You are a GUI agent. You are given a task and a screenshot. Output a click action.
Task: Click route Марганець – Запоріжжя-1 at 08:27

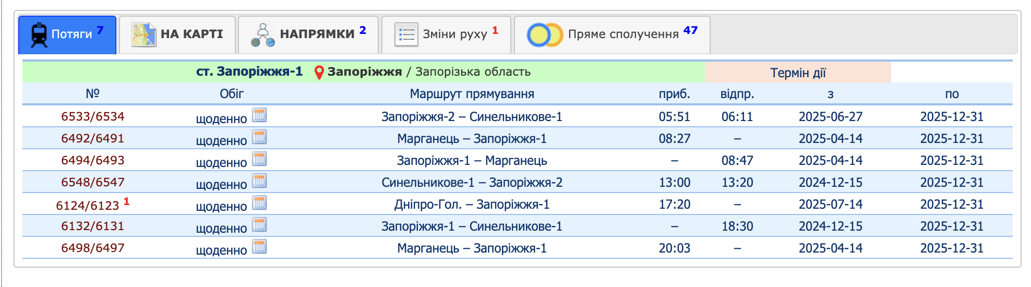pyautogui.click(x=472, y=139)
